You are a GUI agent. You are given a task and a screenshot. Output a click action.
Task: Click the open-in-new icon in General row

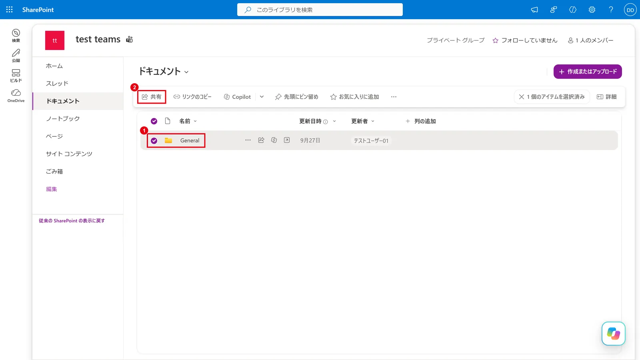tap(287, 140)
